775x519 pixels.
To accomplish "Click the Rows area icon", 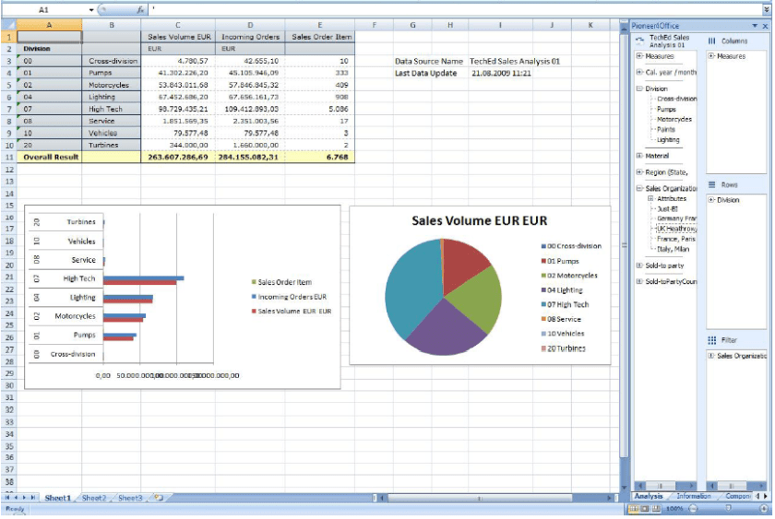I will click(711, 184).
